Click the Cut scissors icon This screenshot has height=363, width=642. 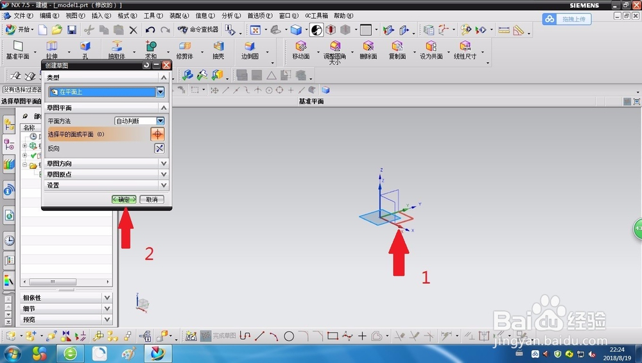pos(89,30)
